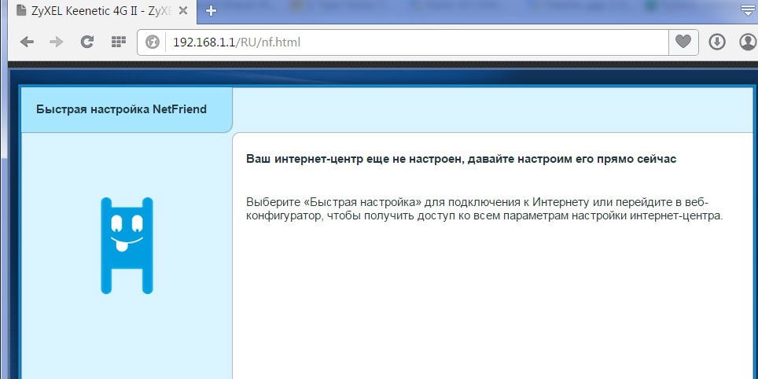Open a new tab with plus button
Viewport: 758px width, 379px height.
[x=211, y=11]
